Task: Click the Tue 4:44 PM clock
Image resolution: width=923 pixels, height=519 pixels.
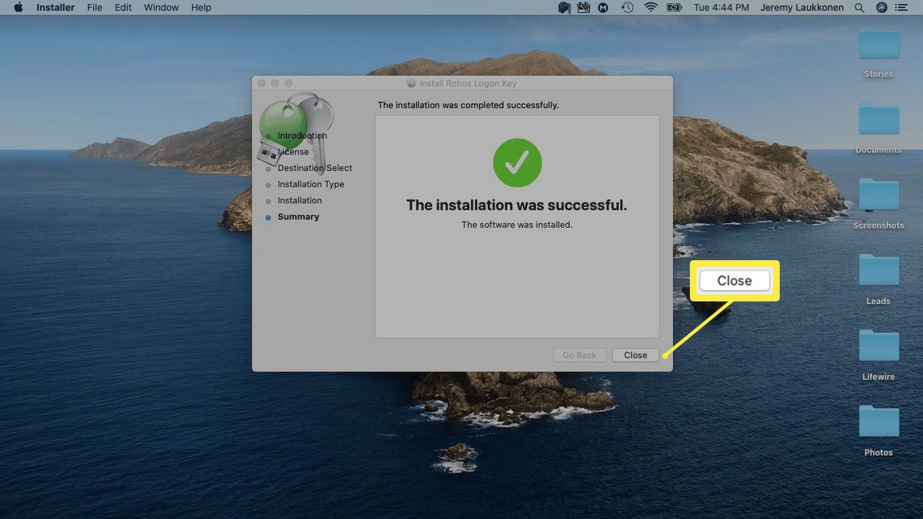Action: click(722, 7)
